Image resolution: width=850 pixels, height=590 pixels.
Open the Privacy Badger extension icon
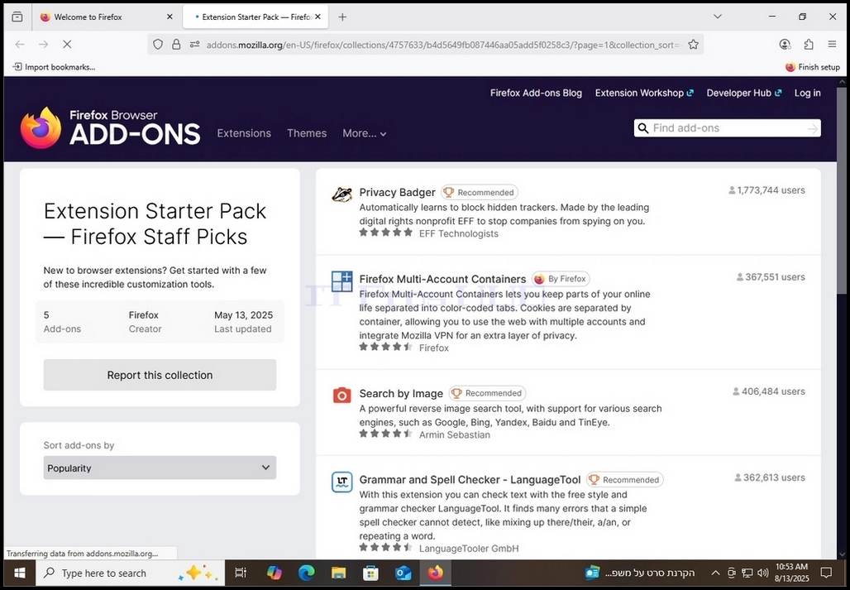point(341,194)
